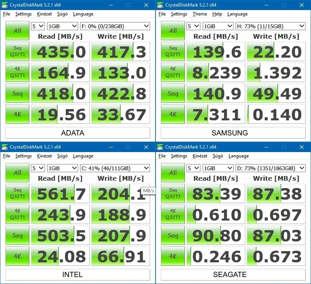Open test count dropdown in SEAGATE window
This screenshot has width=311, height=284.
pos(193,168)
